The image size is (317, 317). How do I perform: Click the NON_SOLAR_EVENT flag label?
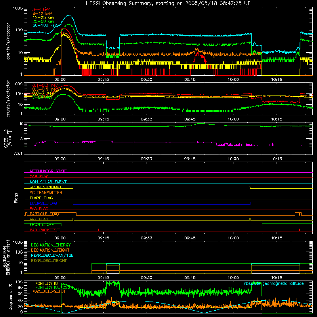[48, 182]
